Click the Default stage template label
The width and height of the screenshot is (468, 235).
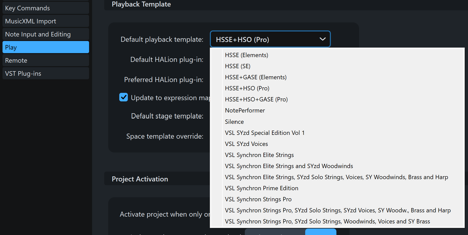[167, 116]
